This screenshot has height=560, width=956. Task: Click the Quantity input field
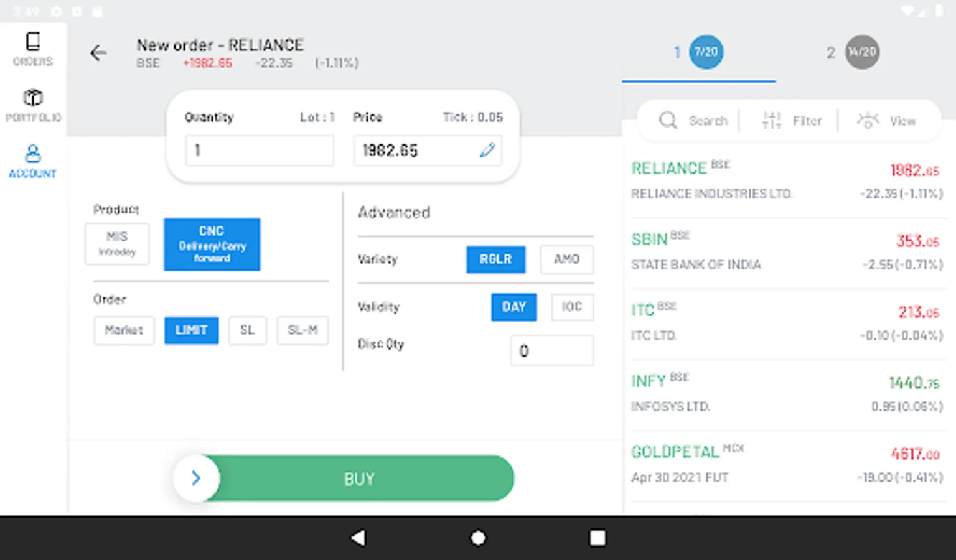pos(260,150)
